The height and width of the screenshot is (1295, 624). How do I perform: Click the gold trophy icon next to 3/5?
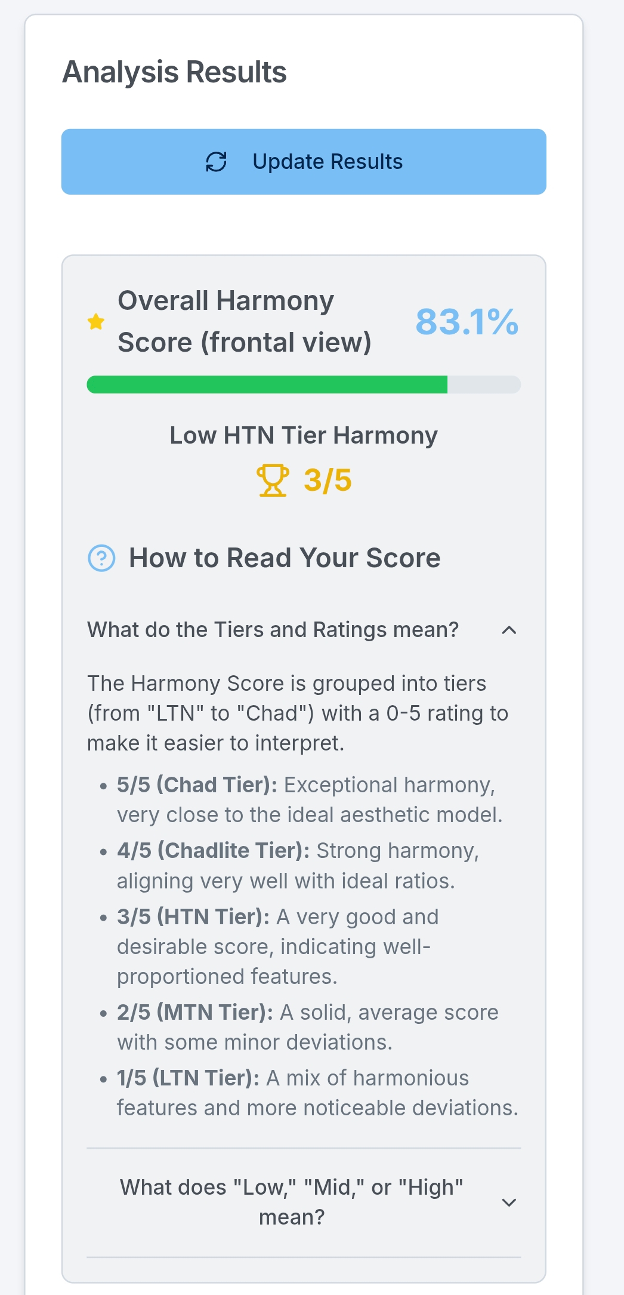pos(273,481)
